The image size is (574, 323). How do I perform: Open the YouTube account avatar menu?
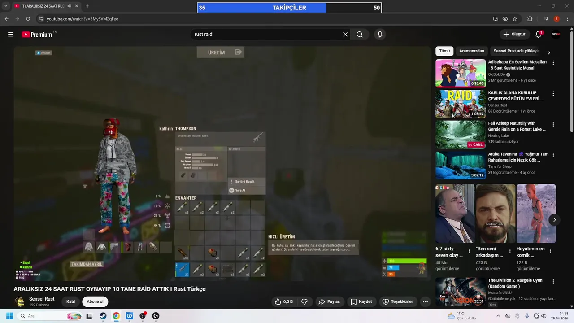(x=556, y=34)
